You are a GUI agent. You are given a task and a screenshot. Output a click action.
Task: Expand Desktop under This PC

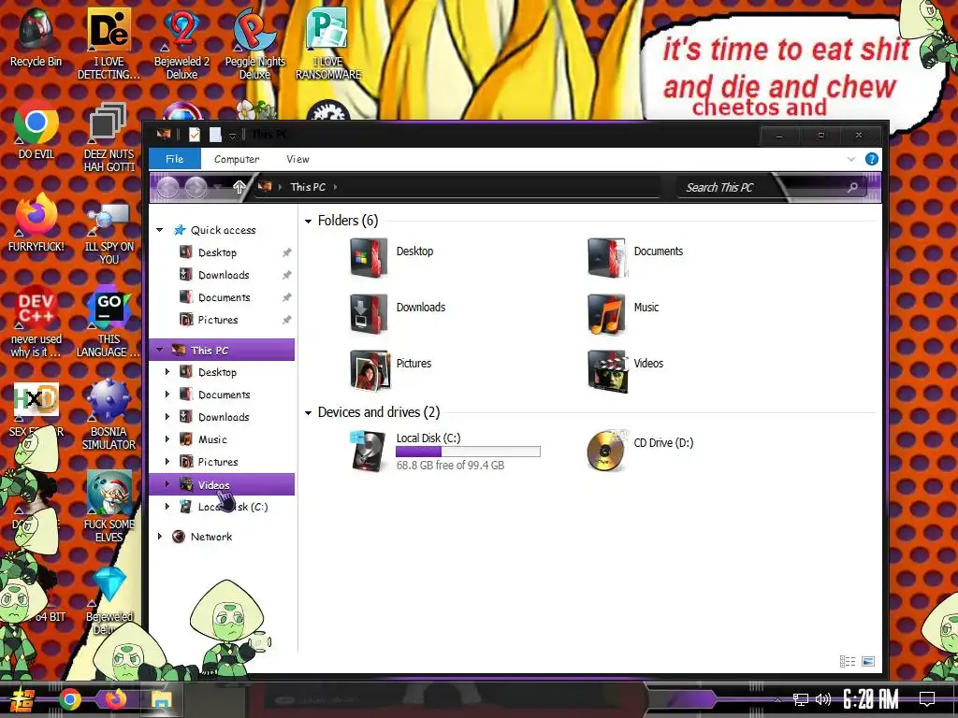[167, 372]
